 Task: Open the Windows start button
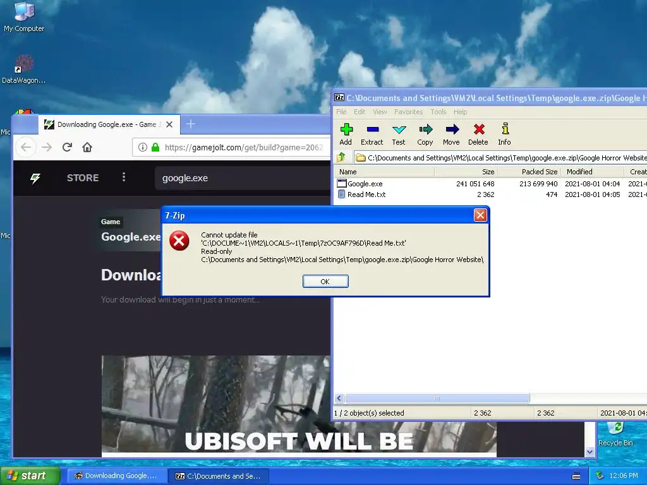[30, 476]
